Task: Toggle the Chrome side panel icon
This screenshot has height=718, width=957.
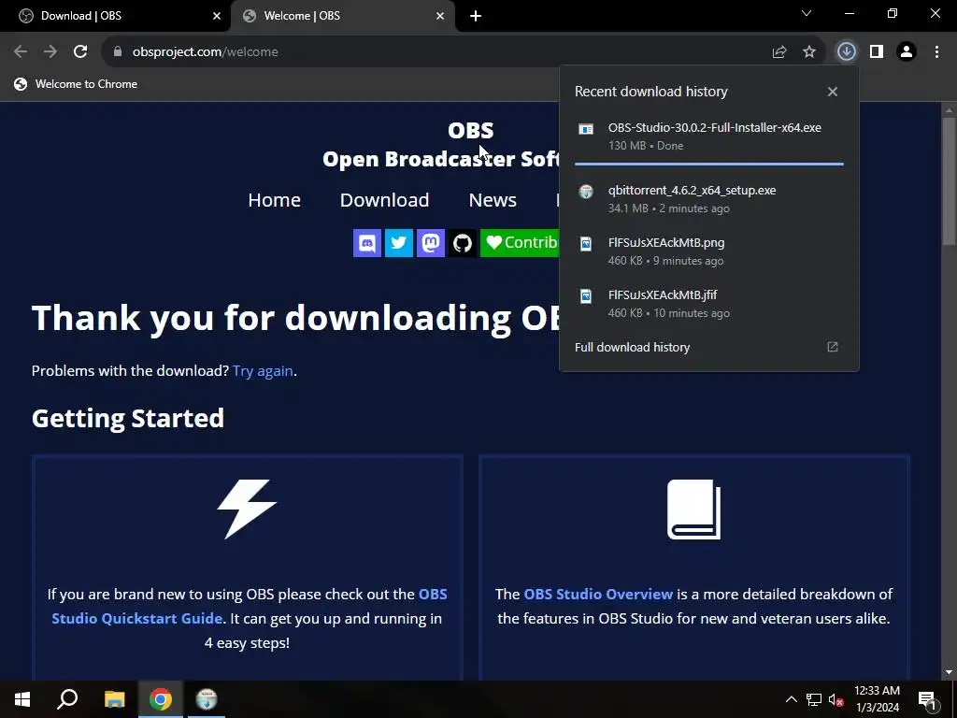Action: [877, 52]
